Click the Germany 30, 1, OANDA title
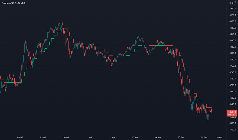This screenshot has height=140, width=238. (13, 3)
